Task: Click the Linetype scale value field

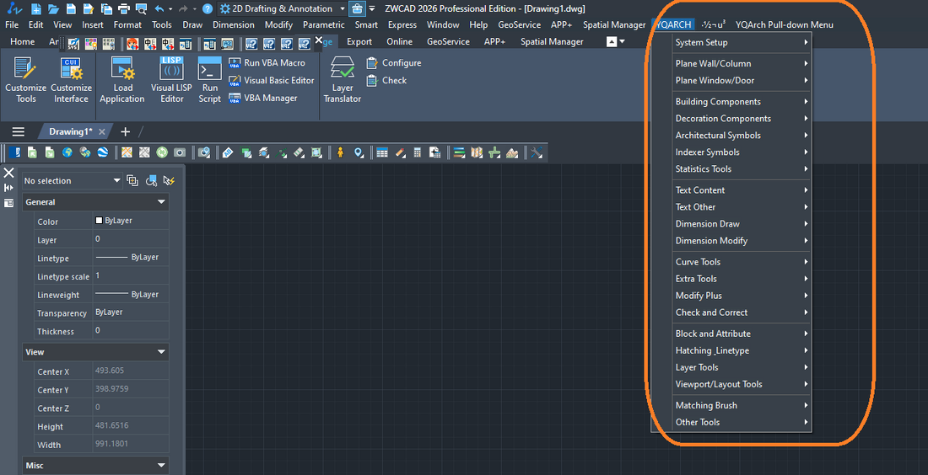Action: pos(129,276)
